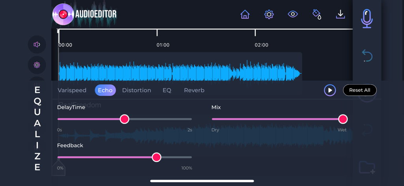Click the 02:00 timeline marker
404x186 pixels.
pos(261,45)
